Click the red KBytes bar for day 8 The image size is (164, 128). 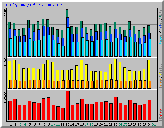pyautogui.click(x=44, y=109)
